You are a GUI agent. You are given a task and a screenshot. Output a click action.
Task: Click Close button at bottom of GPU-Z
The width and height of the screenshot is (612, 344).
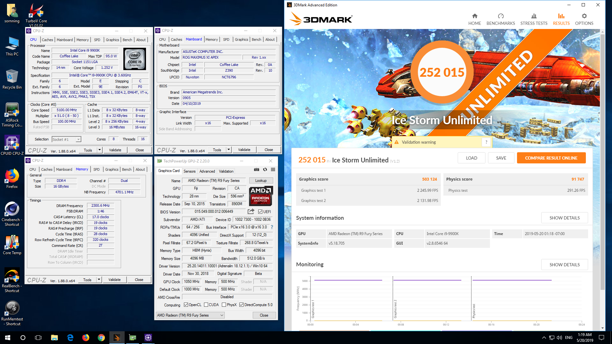(x=264, y=315)
